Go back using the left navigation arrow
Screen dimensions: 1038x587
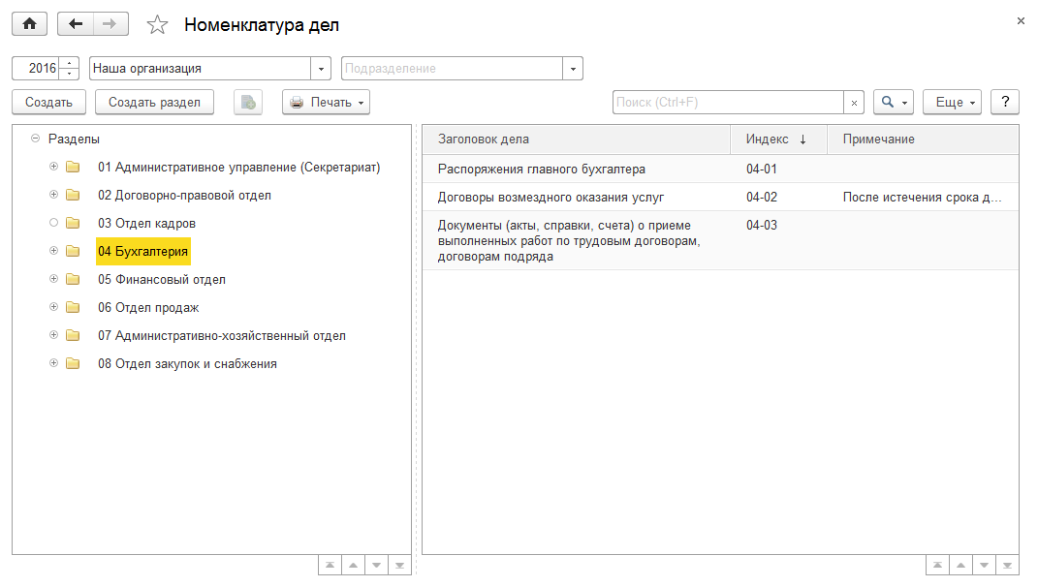[76, 23]
